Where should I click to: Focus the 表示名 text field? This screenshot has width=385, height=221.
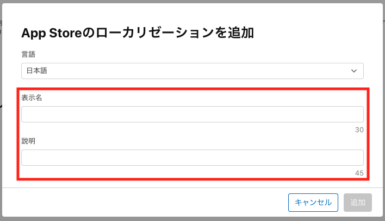pyautogui.click(x=192, y=114)
